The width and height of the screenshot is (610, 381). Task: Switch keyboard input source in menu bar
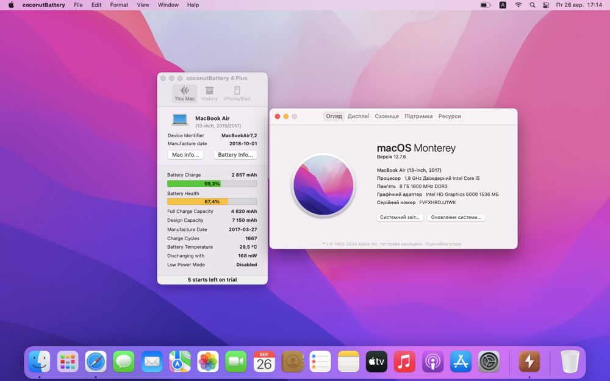[503, 5]
